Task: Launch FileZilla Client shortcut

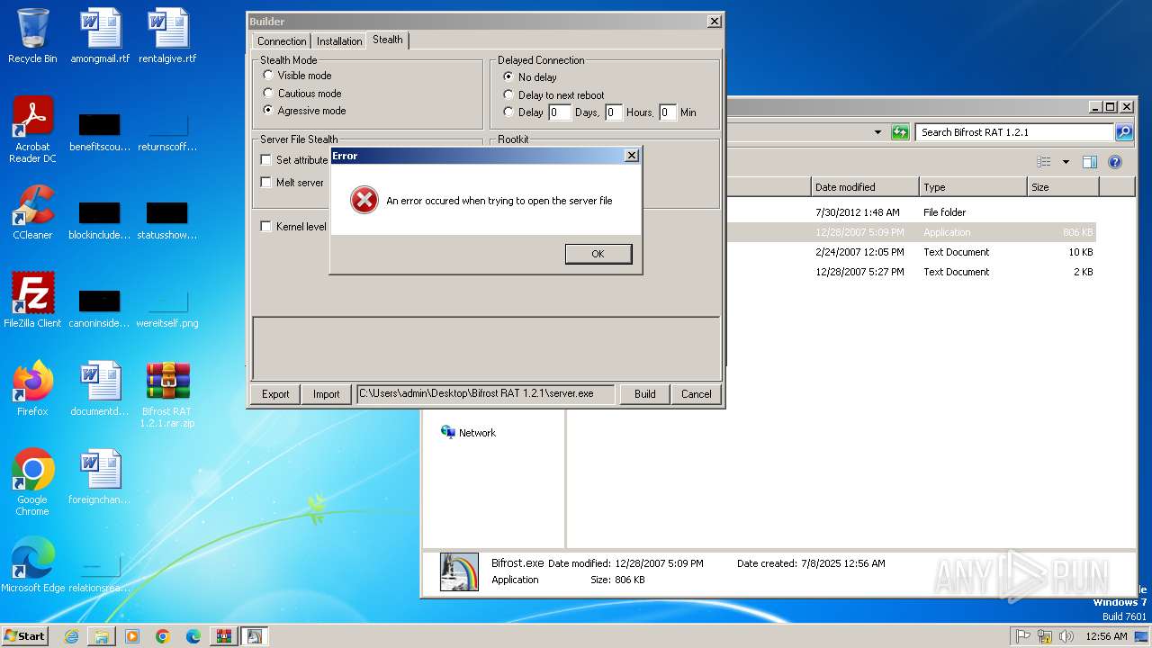Action: point(32,301)
